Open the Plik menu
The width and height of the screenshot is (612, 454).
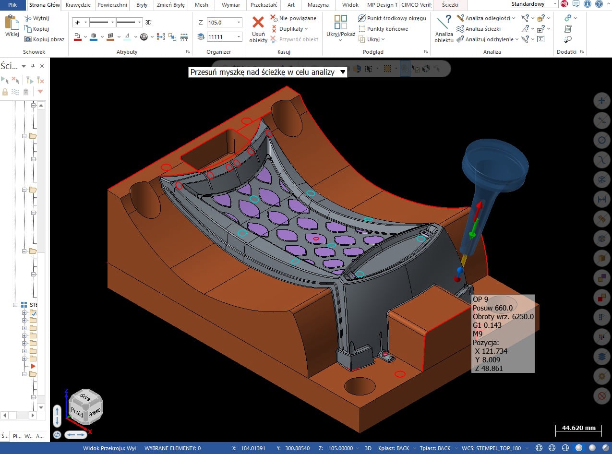coord(12,5)
